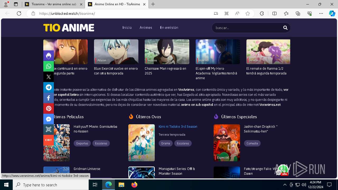Click the Windows taskbar search box

point(51,185)
